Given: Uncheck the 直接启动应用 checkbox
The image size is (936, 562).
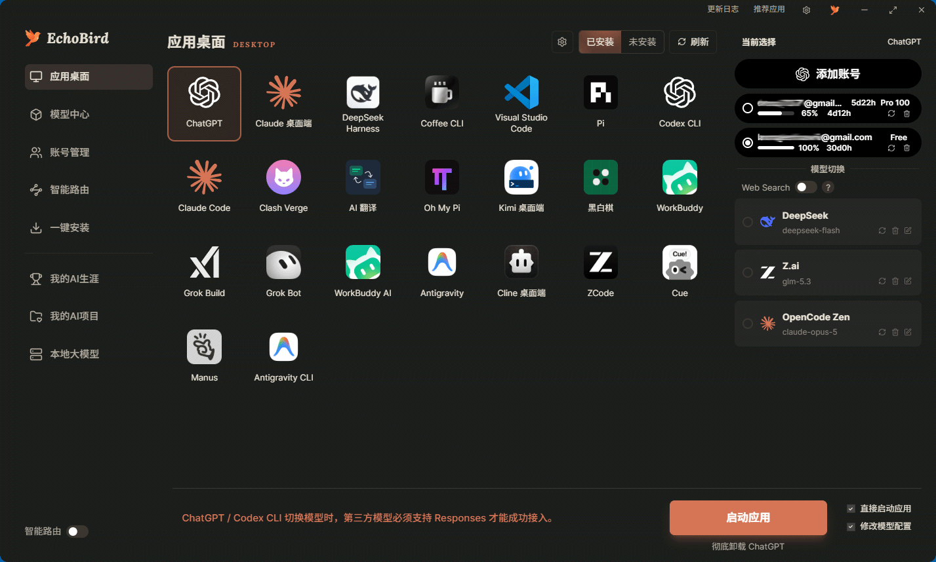Looking at the screenshot, I should click(851, 508).
